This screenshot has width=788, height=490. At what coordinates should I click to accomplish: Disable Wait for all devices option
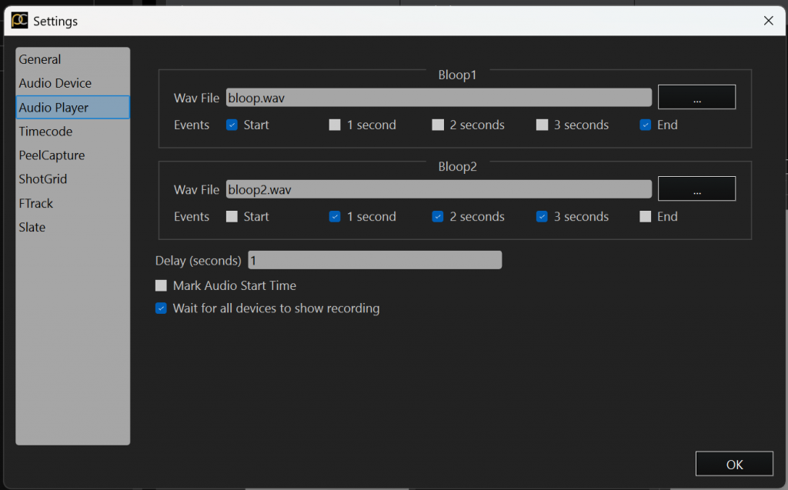(x=161, y=308)
